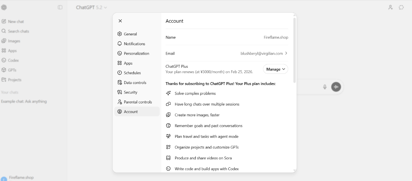Open General settings tab
Viewport: 412px width, 181px height.
137,34
